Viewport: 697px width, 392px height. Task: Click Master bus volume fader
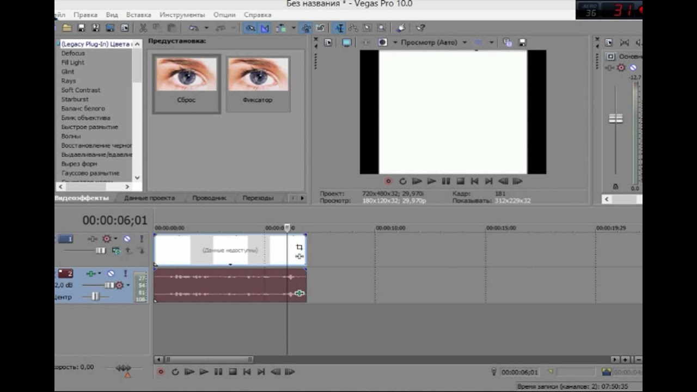(615, 118)
